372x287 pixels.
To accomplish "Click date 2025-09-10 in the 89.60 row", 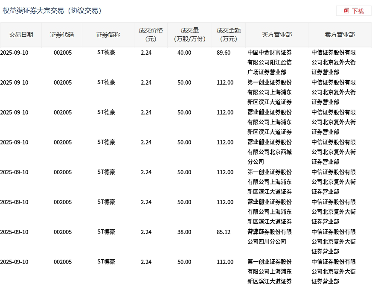I will pos(14,53).
